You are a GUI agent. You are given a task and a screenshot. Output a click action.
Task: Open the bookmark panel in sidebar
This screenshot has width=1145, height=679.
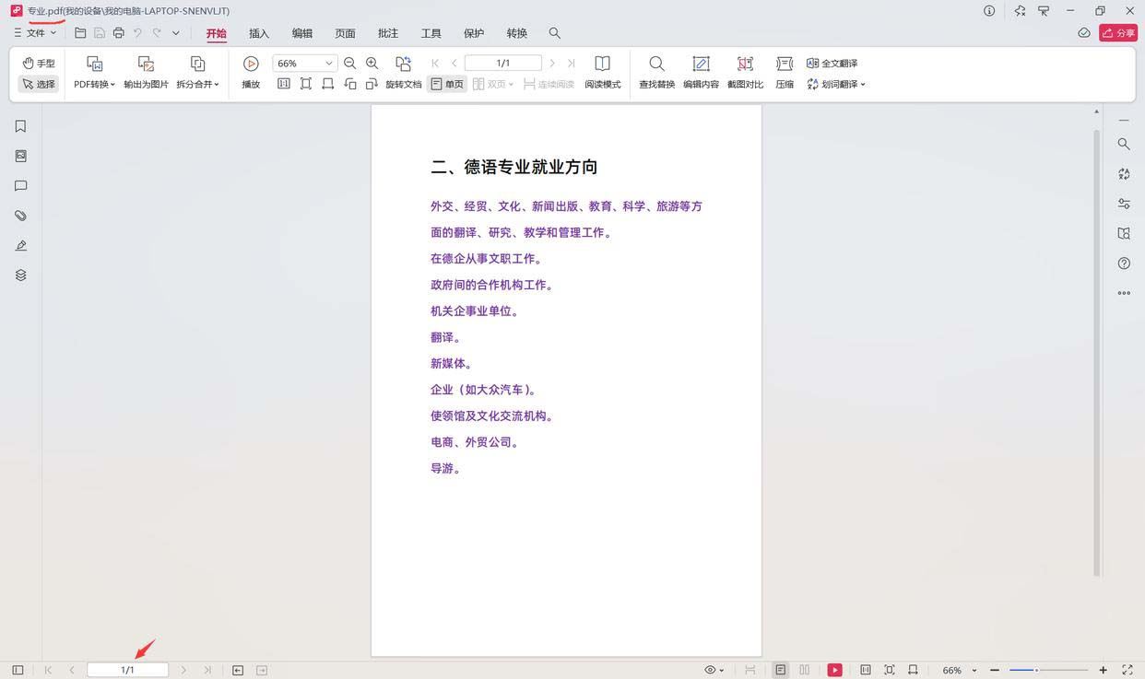[20, 126]
